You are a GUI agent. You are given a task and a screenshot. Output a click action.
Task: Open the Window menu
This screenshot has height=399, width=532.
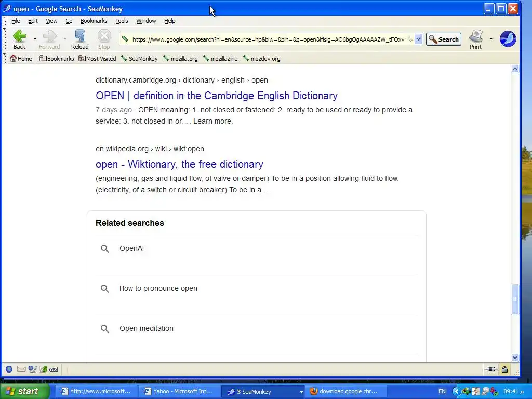146,21
